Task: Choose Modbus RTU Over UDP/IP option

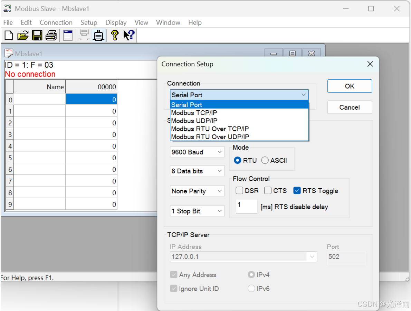Action: click(x=239, y=137)
